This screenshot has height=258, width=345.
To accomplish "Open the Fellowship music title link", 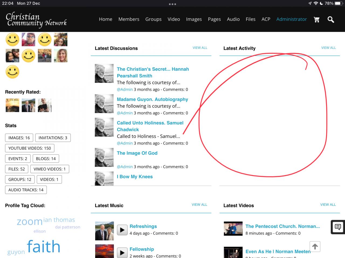I will tap(142, 249).
